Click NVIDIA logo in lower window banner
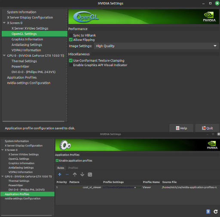The height and width of the screenshot is (217, 220). point(212,145)
